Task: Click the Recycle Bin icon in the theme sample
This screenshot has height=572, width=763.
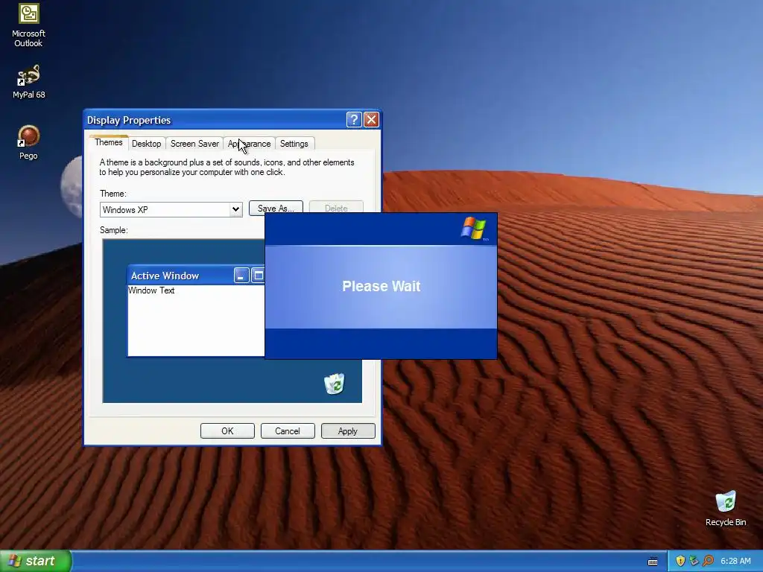Action: [335, 384]
